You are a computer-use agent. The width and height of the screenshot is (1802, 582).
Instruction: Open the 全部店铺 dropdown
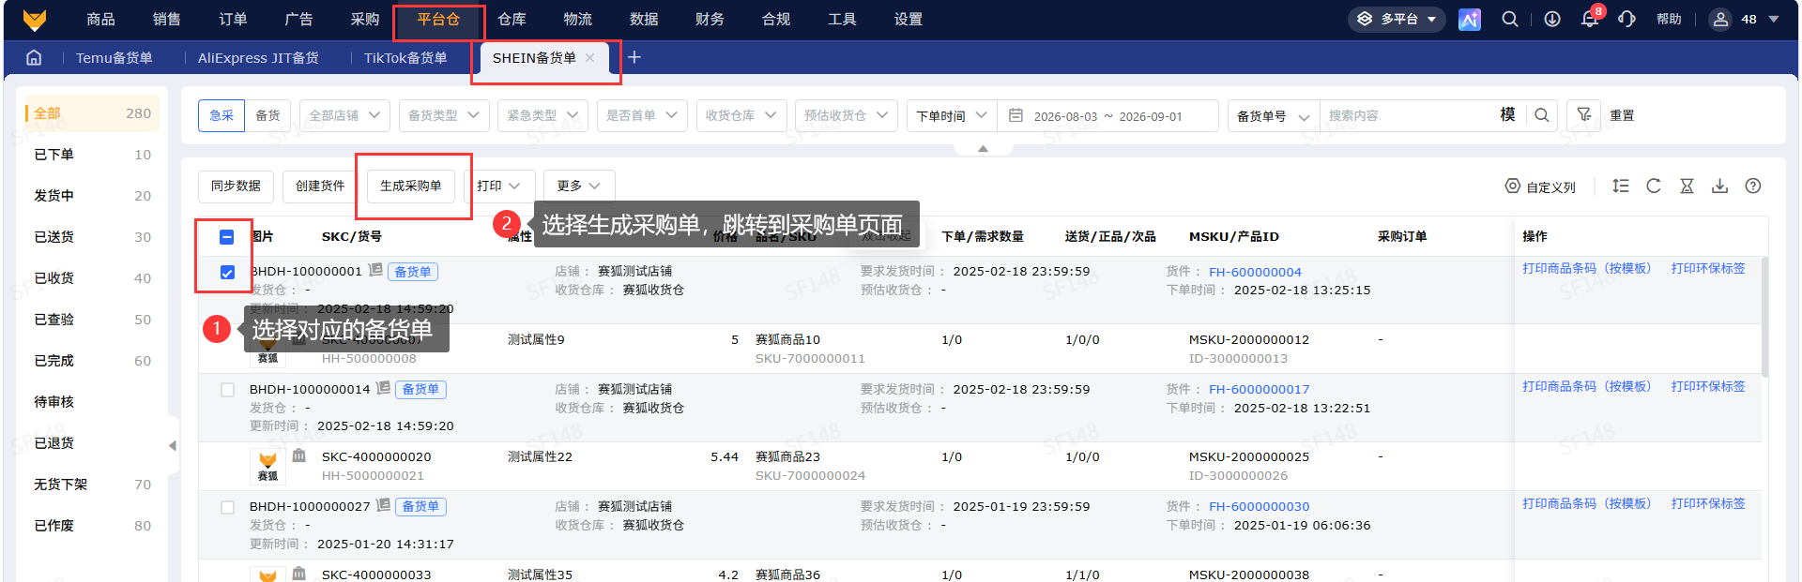[345, 115]
